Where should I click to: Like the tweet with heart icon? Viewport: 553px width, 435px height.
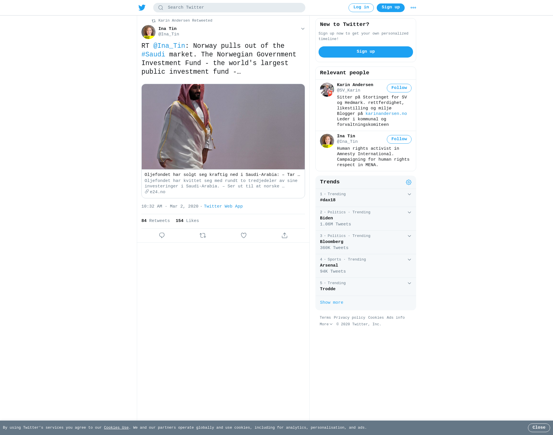coord(244,235)
